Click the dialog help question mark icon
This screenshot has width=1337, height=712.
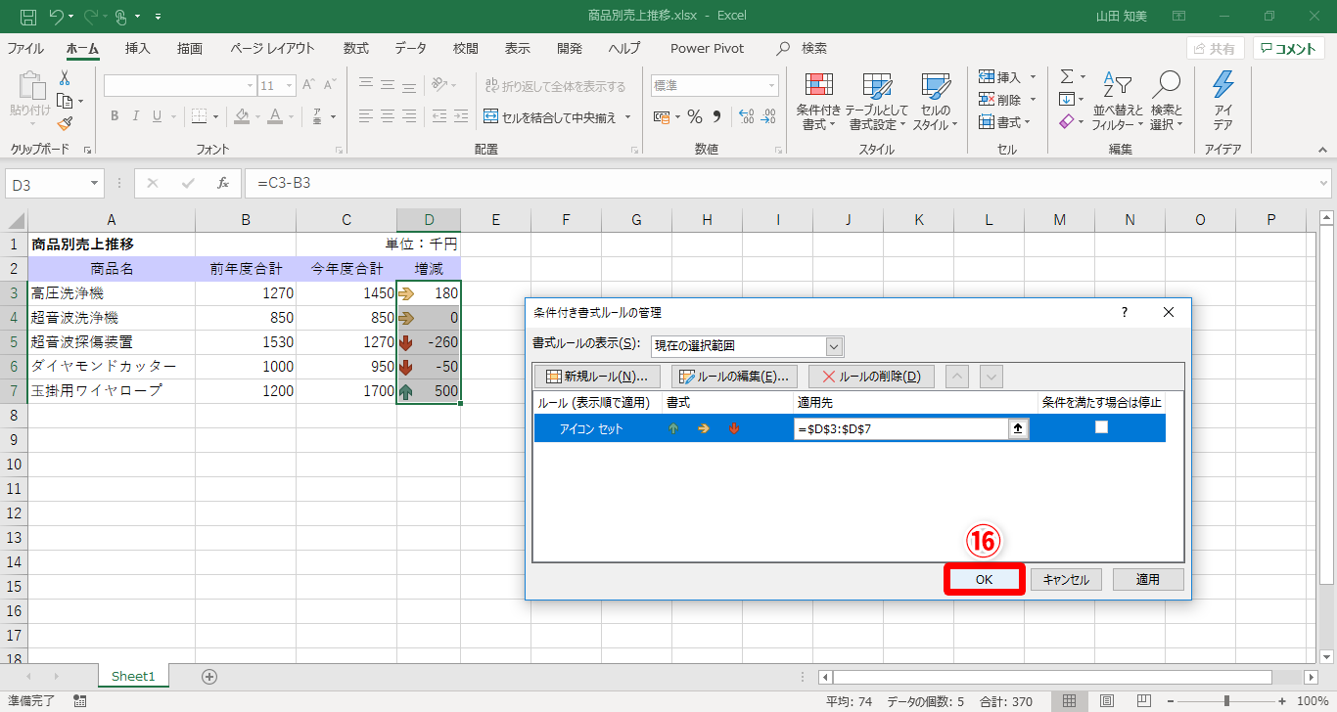pyautogui.click(x=1125, y=312)
